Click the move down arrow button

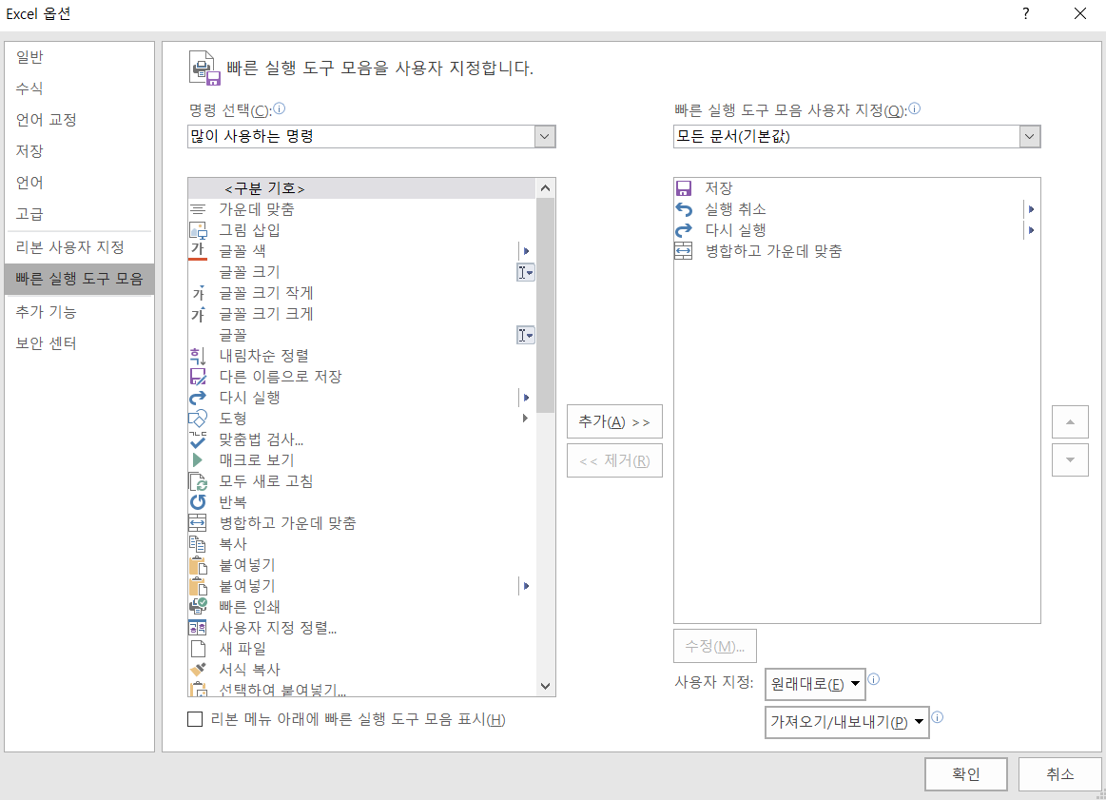pos(1070,460)
